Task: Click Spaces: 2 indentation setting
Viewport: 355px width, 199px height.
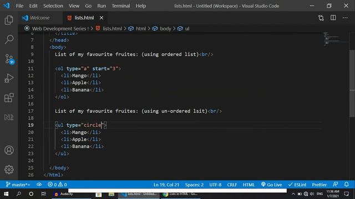Action: (194, 185)
